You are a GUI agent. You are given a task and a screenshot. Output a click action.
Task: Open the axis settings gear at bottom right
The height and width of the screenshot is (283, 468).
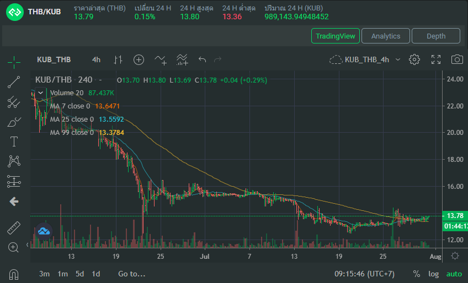point(455,256)
